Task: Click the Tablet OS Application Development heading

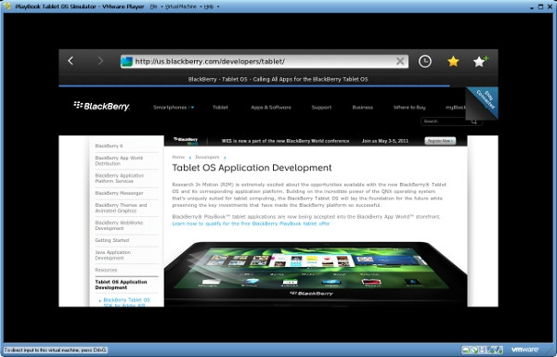Action: (252, 168)
